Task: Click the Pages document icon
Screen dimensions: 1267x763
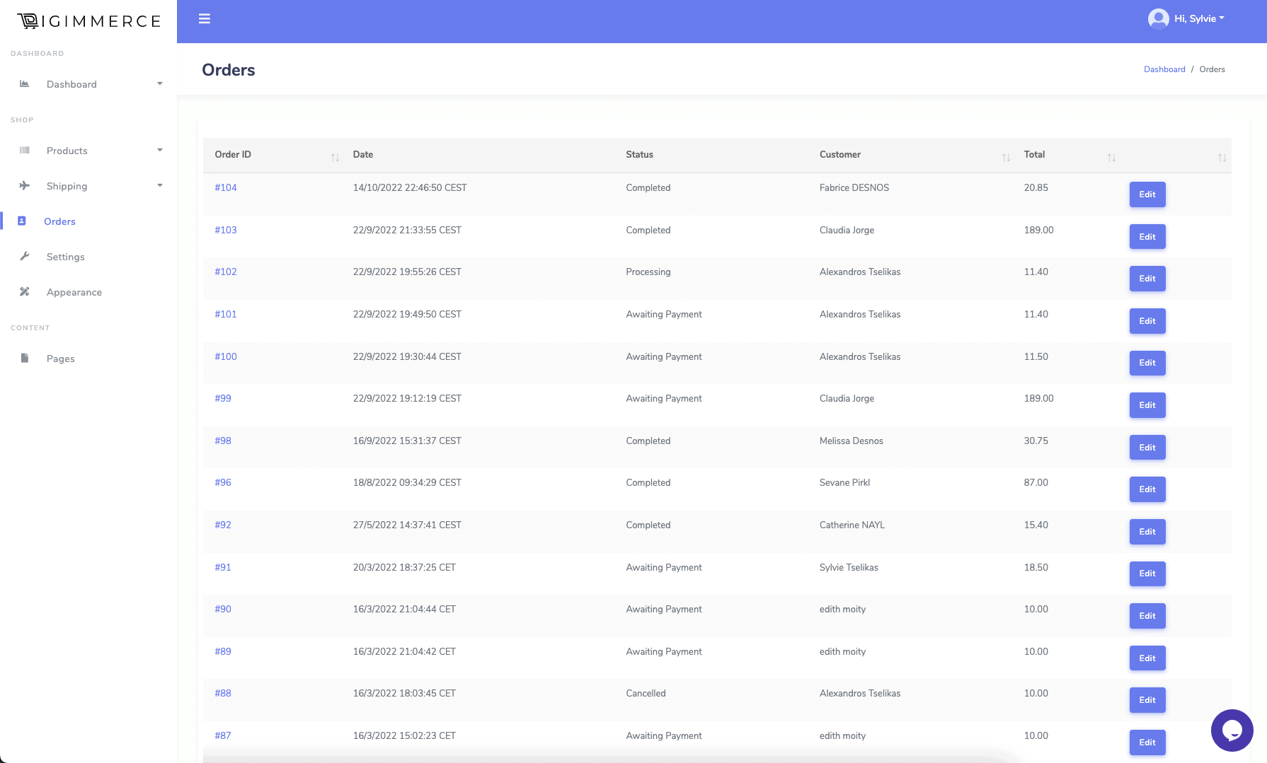Action: pos(25,359)
